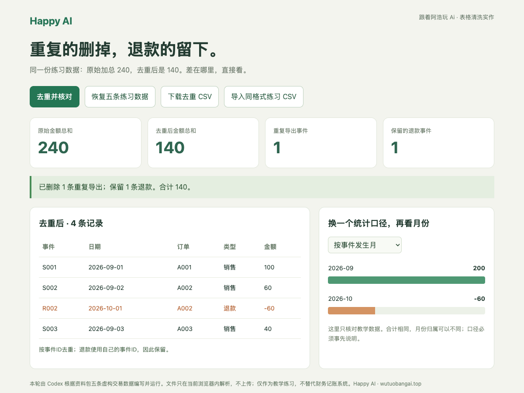
Task: Click amount 100 in the S001 row
Action: click(269, 267)
